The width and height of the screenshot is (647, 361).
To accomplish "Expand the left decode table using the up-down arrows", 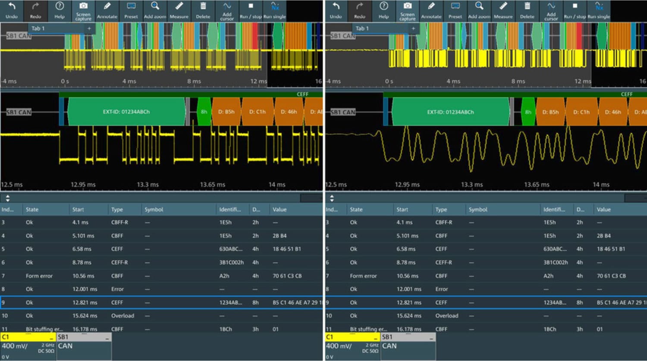I will tap(7, 198).
